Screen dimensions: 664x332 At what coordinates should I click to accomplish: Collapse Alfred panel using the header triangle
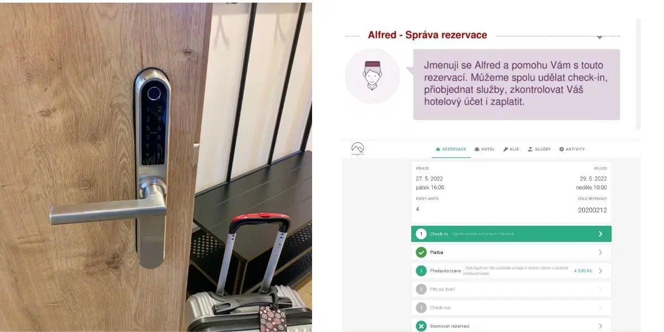pyautogui.click(x=599, y=37)
